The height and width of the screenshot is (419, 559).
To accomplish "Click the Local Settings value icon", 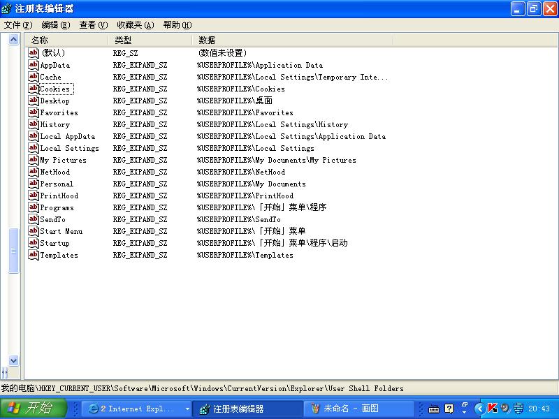I will pyautogui.click(x=34, y=148).
